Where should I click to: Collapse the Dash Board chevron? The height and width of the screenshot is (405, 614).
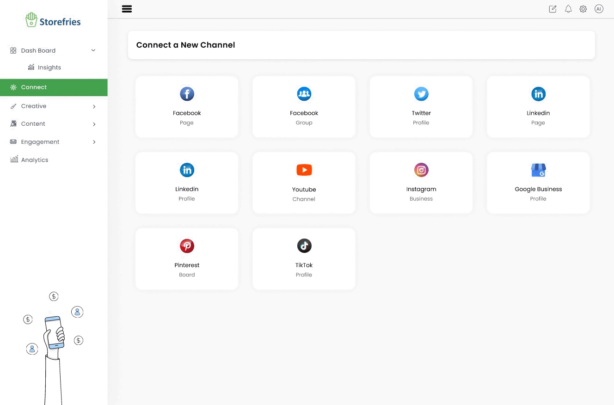click(x=93, y=50)
